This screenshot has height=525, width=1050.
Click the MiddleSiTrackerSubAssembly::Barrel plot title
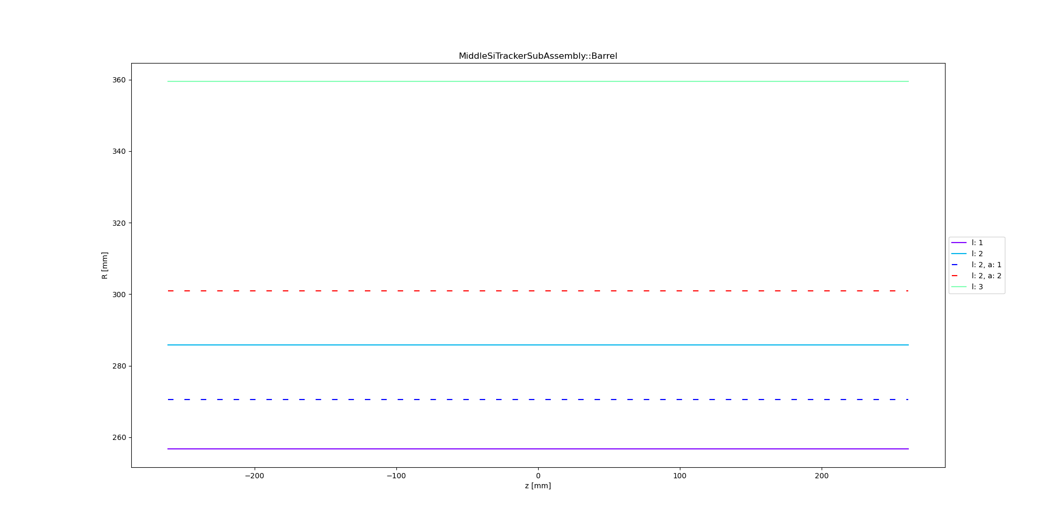[x=538, y=56]
